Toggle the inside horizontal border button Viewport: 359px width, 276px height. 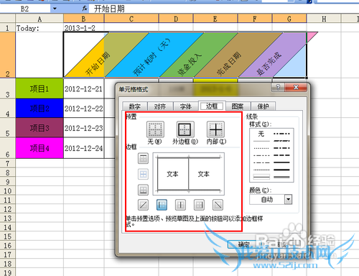(143, 174)
